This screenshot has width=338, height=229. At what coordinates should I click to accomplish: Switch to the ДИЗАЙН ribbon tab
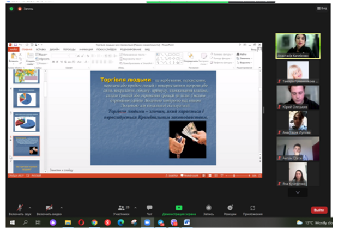tap(55, 50)
